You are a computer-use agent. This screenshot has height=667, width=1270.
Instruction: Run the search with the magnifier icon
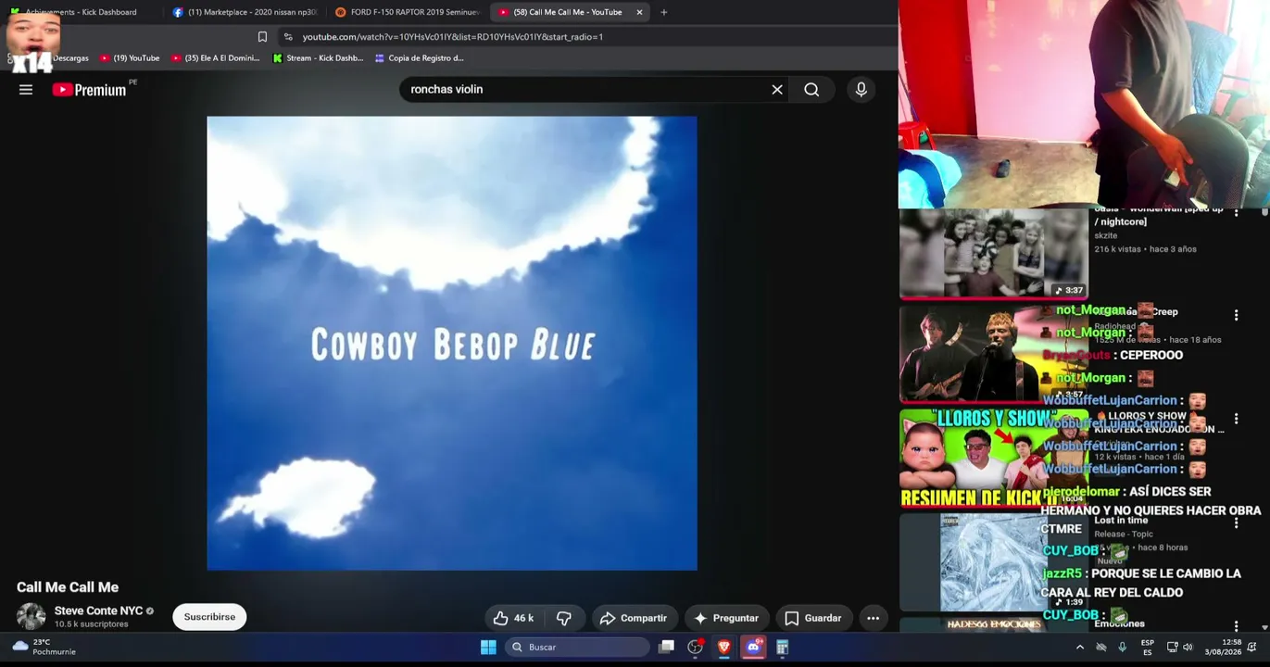click(x=811, y=90)
